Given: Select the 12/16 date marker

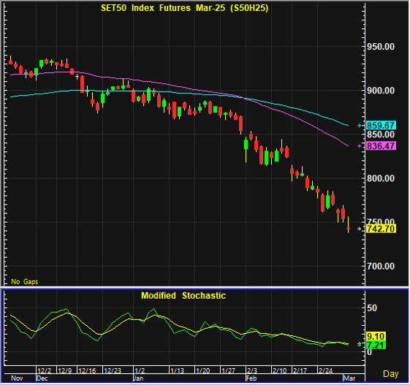Looking at the screenshot, I should [x=87, y=370].
